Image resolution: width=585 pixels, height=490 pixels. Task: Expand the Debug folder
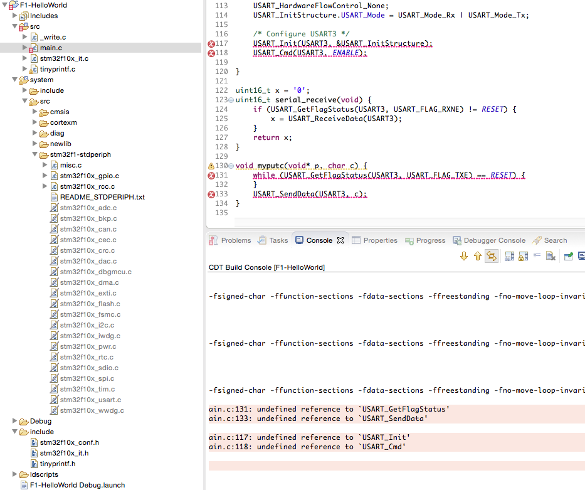pos(15,421)
